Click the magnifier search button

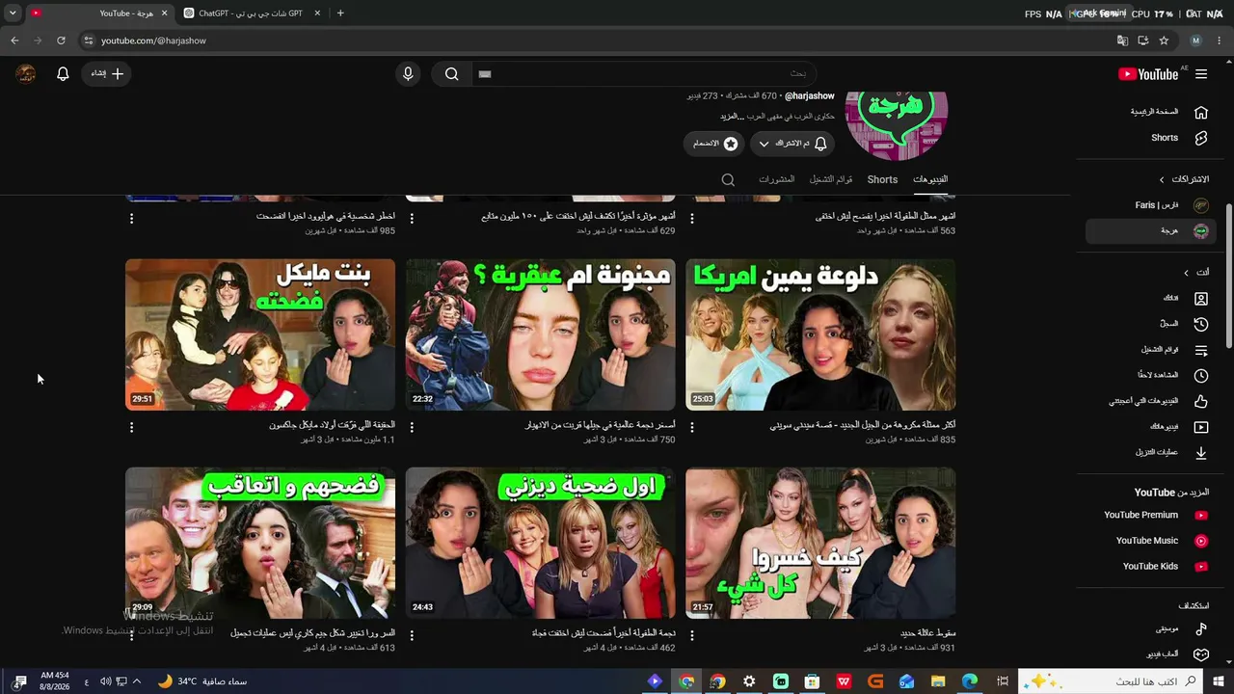pos(451,74)
